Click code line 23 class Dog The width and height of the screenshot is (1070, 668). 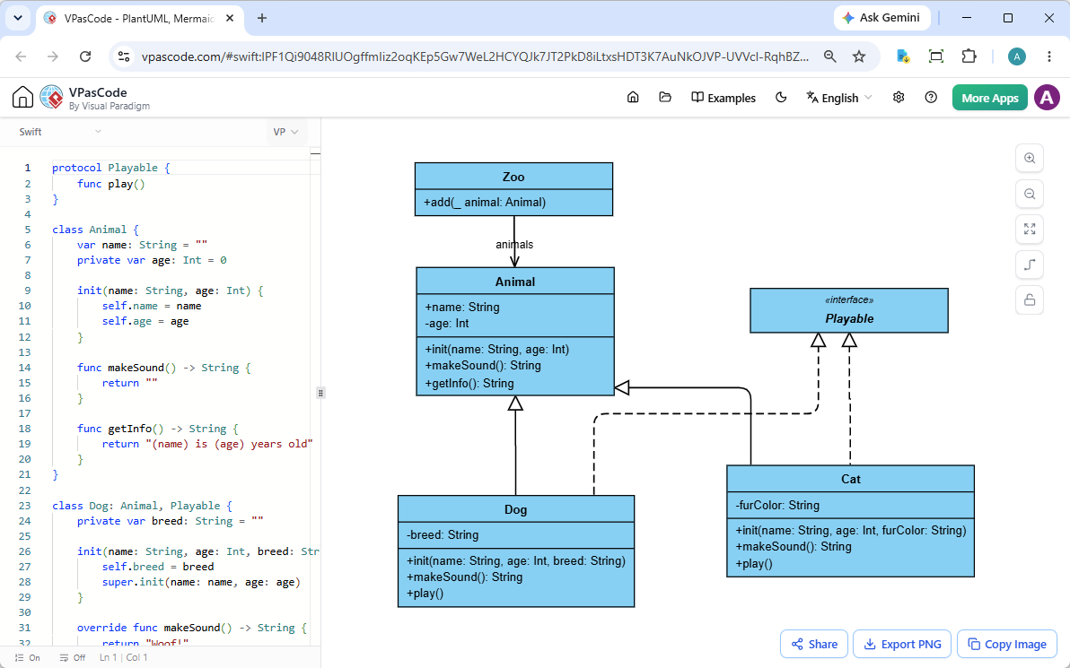[142, 506]
